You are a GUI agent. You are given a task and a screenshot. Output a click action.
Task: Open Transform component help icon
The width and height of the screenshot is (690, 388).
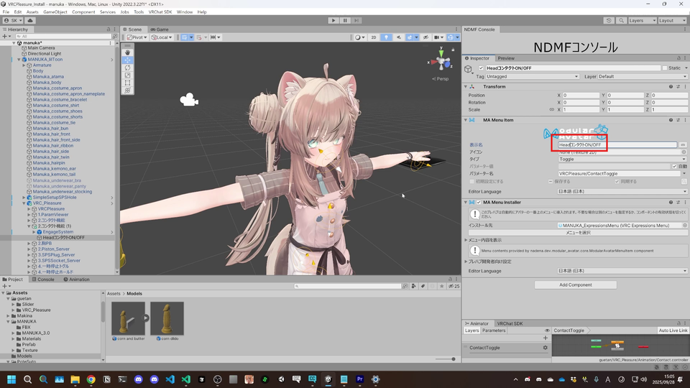point(671,87)
